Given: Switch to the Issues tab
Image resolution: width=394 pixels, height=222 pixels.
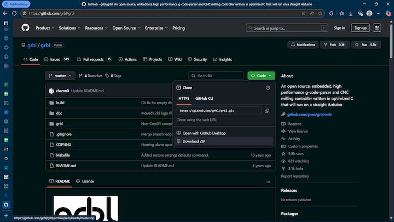Looking at the screenshot, I should [x=57, y=59].
